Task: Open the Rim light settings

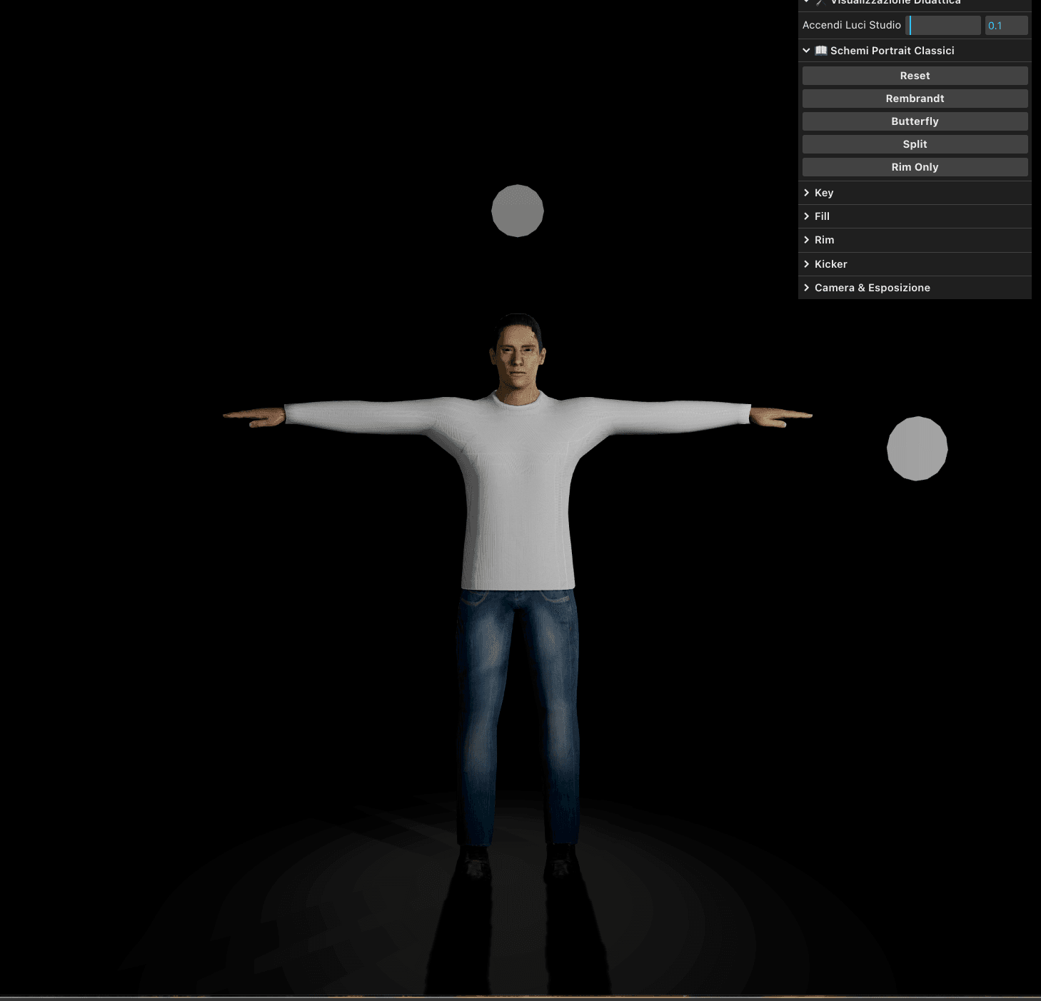Action: (x=824, y=240)
